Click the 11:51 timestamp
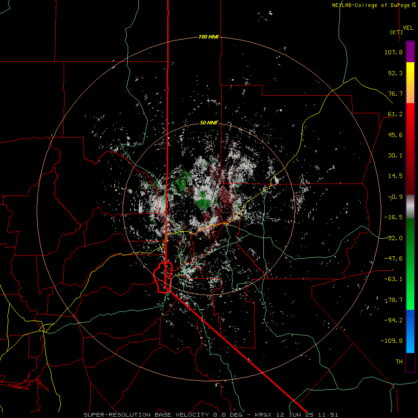Image resolution: width=418 pixels, height=418 pixels. point(328,415)
